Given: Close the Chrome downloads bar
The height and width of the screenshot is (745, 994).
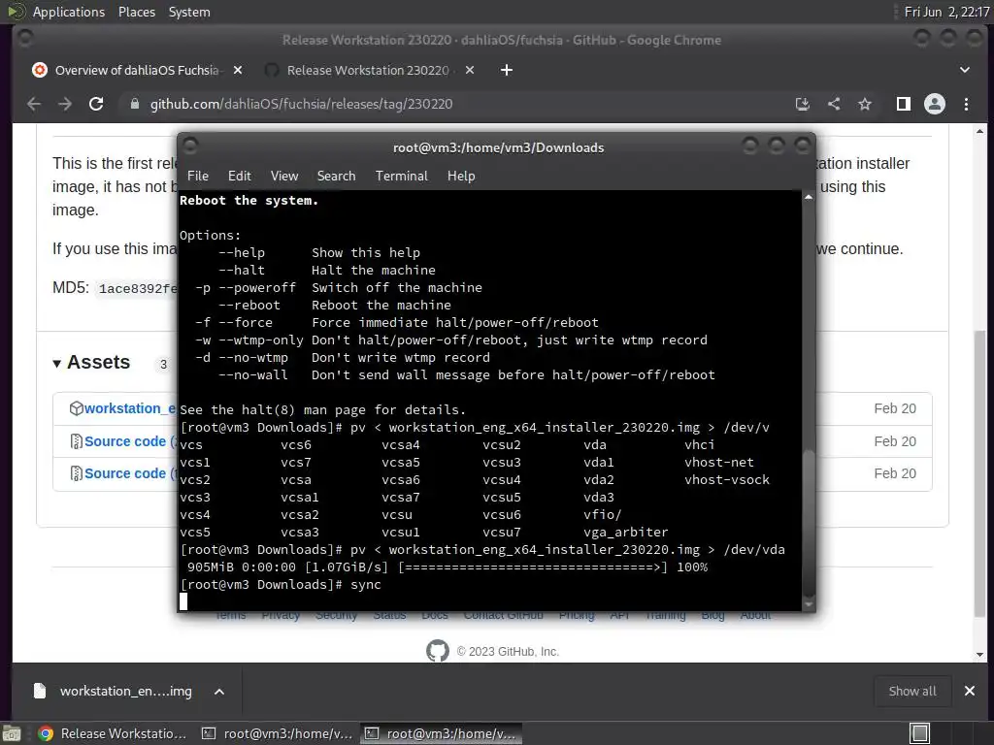Looking at the screenshot, I should [970, 691].
